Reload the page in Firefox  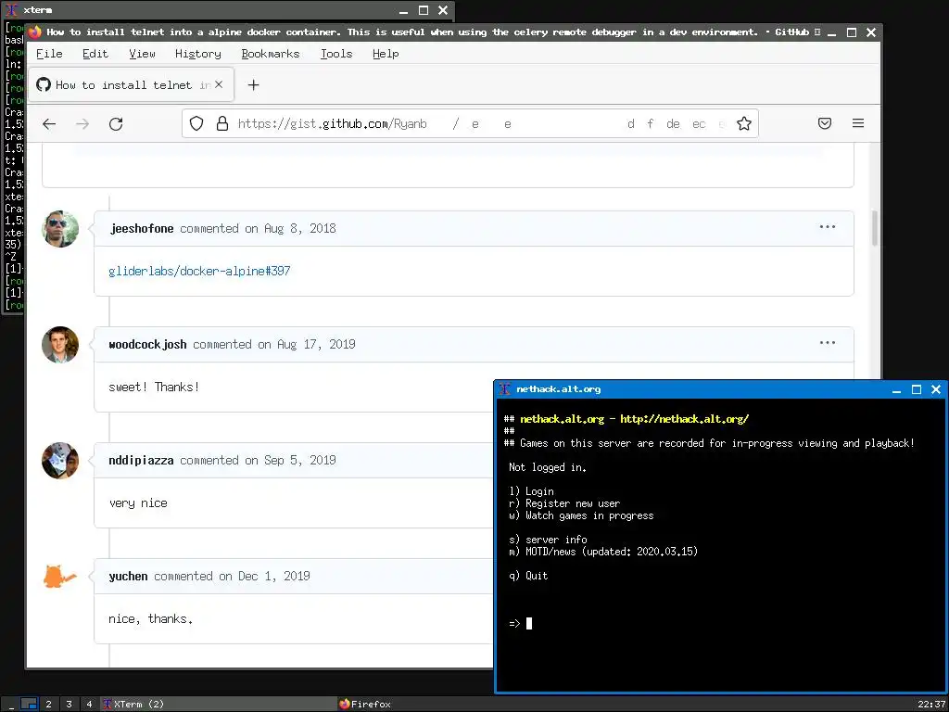coord(116,124)
